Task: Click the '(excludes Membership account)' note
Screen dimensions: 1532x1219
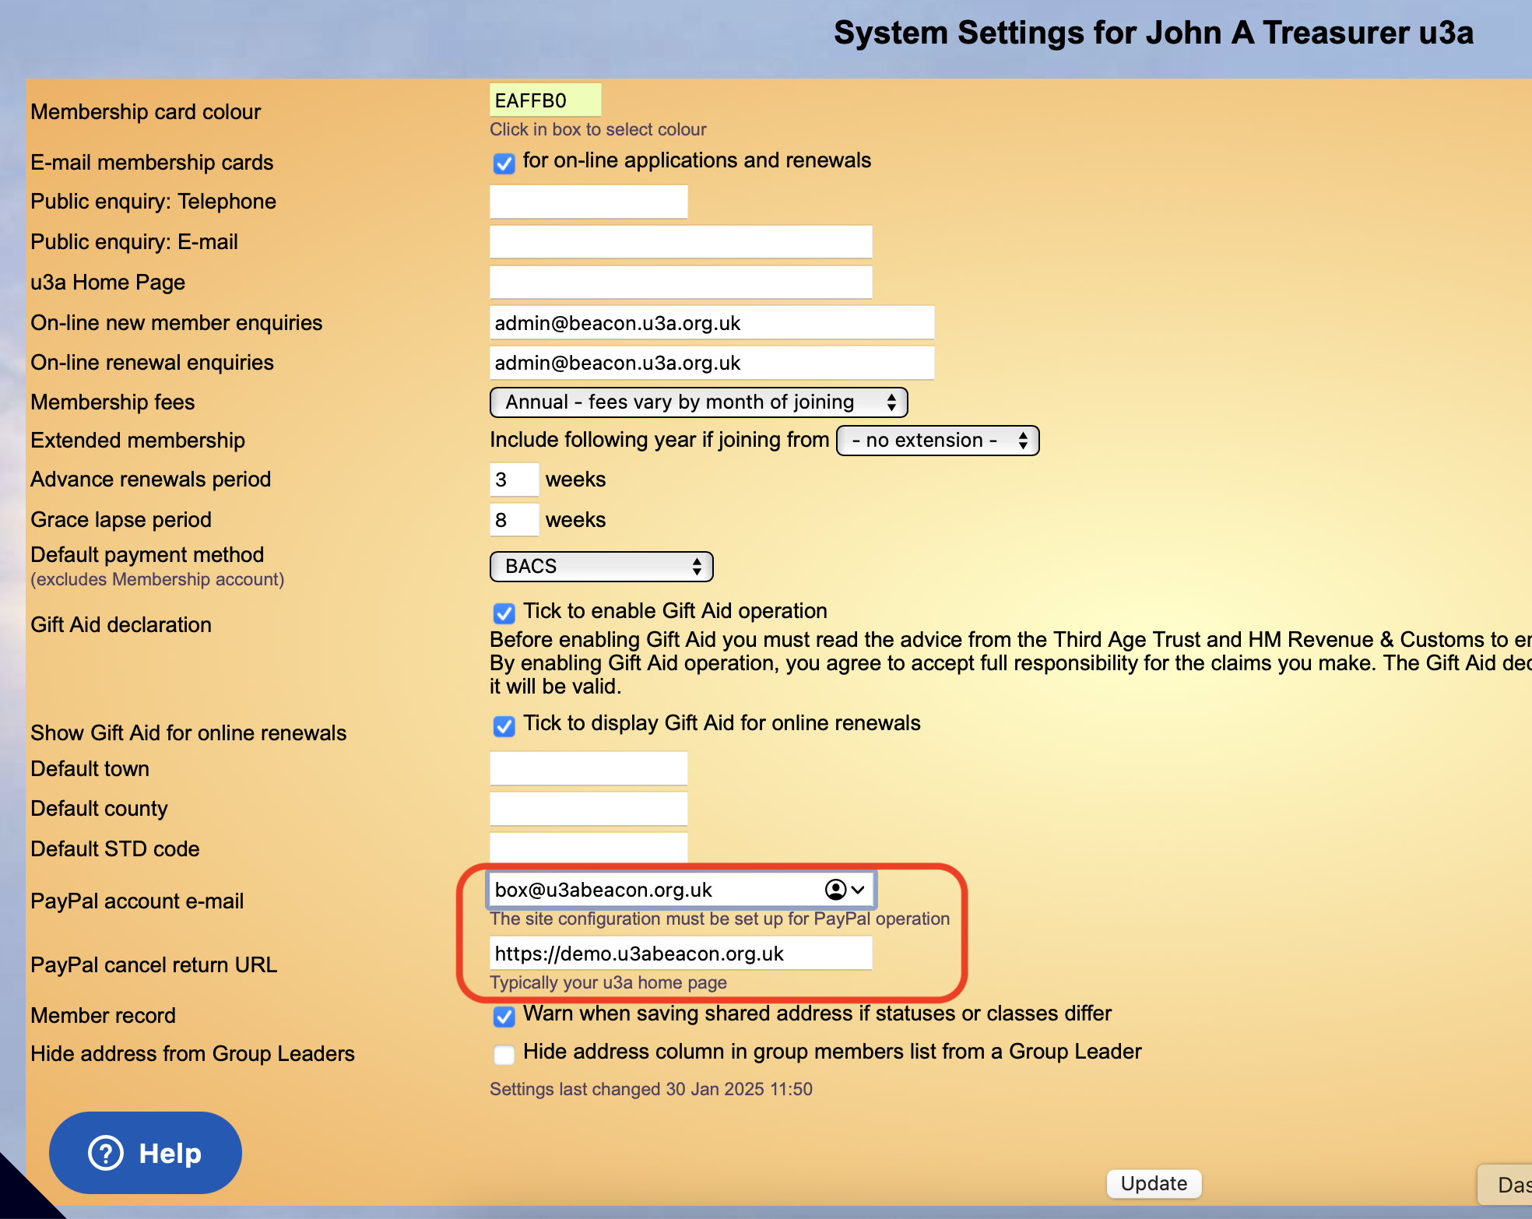Action: tap(157, 580)
